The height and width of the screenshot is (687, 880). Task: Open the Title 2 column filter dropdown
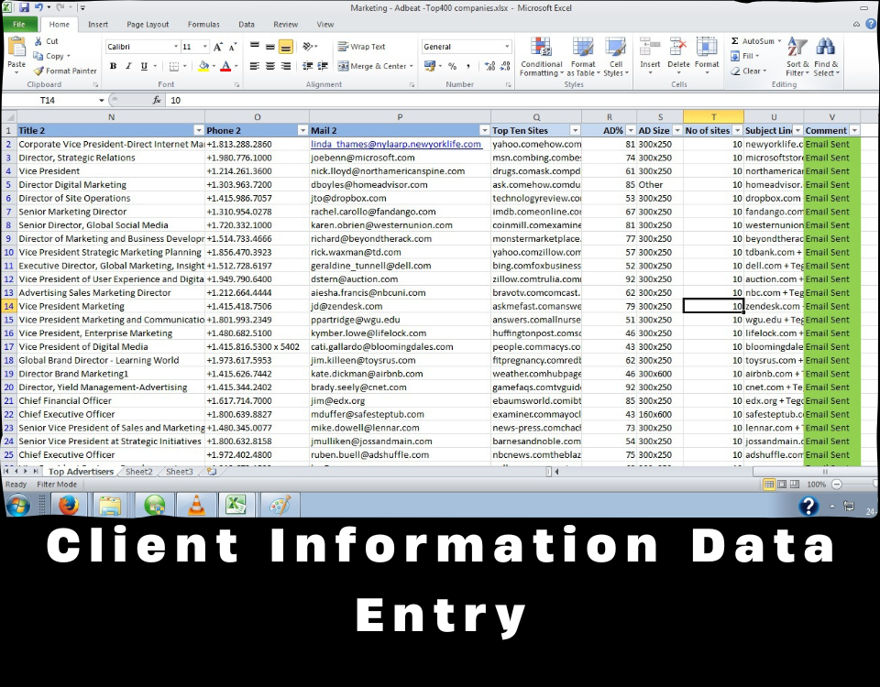coord(199,131)
